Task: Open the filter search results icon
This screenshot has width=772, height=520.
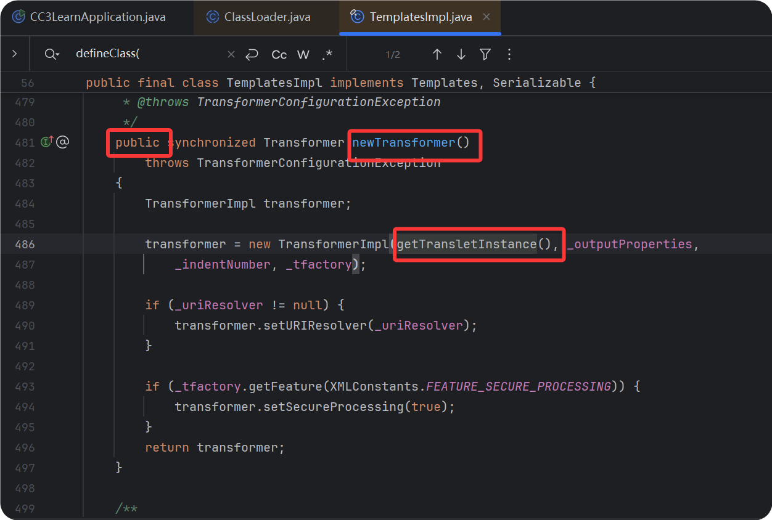Action: [485, 54]
